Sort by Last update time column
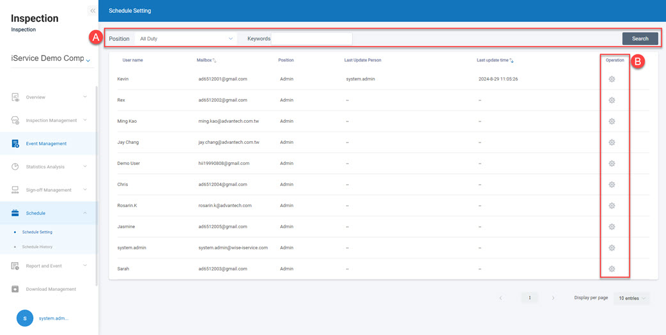Viewport: 666px width, 335px height. click(x=512, y=61)
